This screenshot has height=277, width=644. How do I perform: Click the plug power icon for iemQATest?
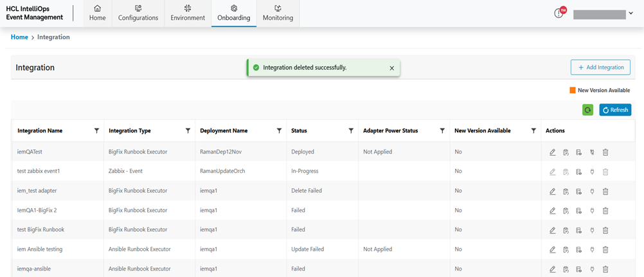[x=592, y=152]
